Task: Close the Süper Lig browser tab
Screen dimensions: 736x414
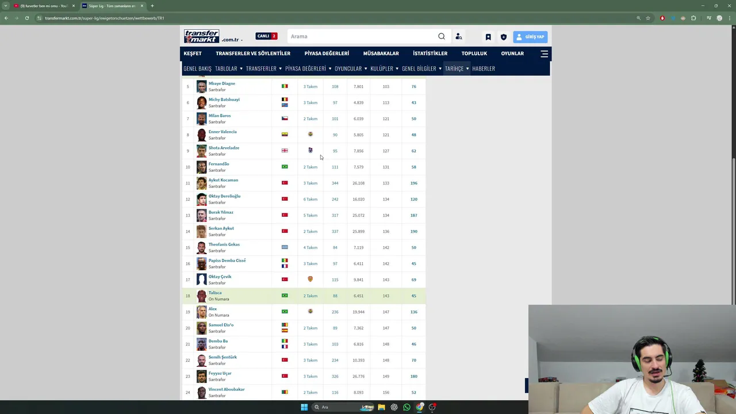Action: point(142,6)
